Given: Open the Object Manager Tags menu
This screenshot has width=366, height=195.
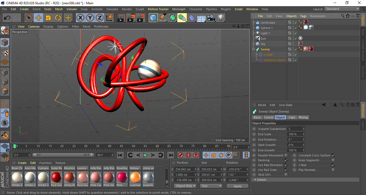Looking at the screenshot, I should click(x=303, y=16).
